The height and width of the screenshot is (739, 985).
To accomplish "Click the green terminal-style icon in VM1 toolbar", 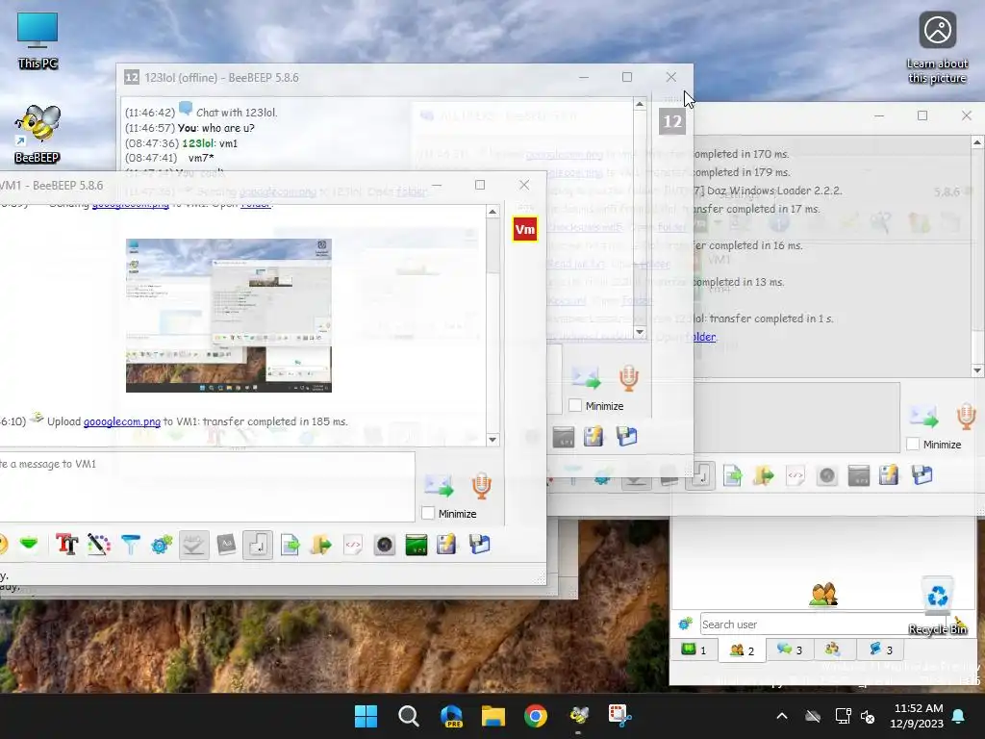I will [416, 545].
